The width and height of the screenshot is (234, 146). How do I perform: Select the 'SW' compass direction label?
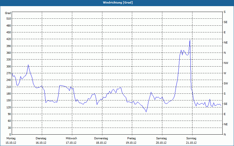[226, 84]
